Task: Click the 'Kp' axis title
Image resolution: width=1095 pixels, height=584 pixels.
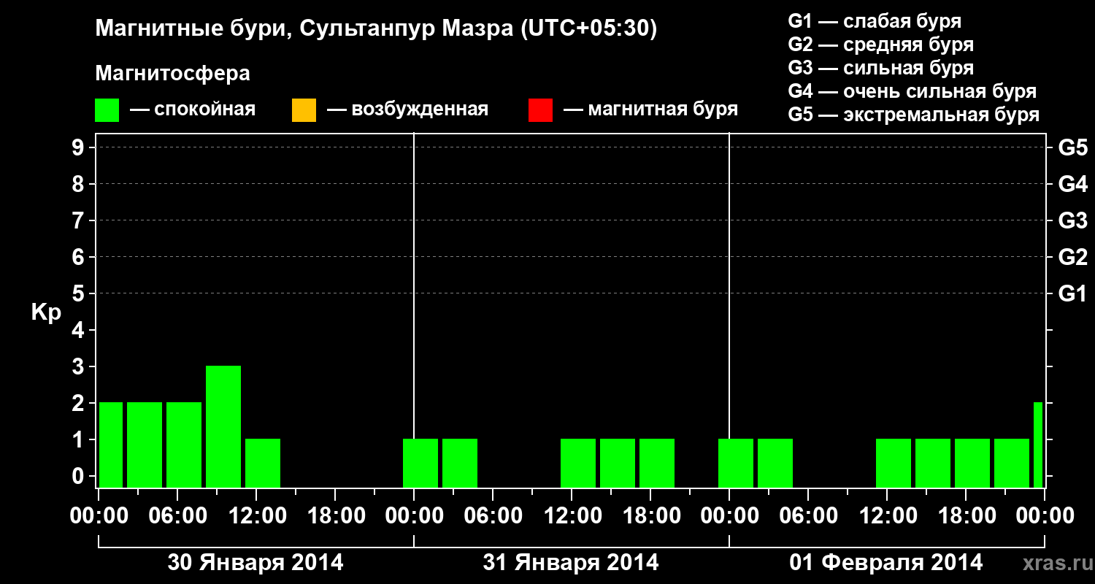Action: [x=47, y=314]
